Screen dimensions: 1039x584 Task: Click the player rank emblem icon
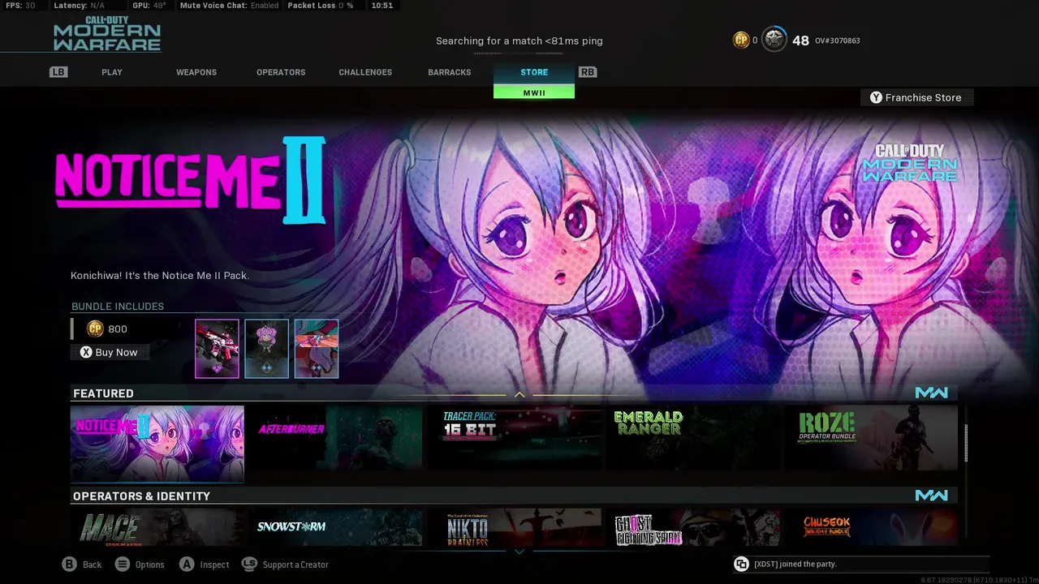[774, 40]
